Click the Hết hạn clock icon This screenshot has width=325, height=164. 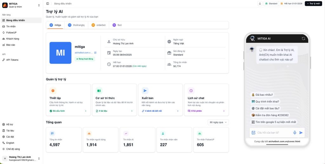tap(109, 64)
